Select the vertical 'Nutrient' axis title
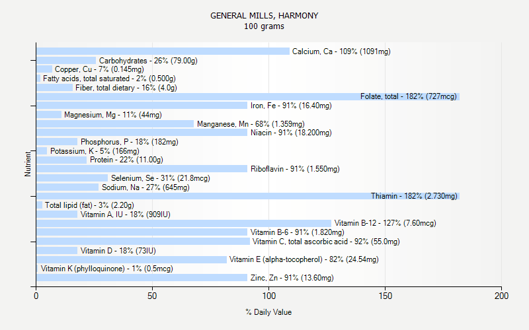 point(27,164)
